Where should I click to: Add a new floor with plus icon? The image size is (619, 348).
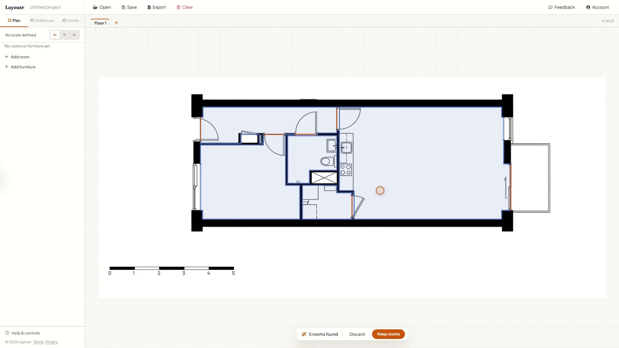pyautogui.click(x=116, y=23)
